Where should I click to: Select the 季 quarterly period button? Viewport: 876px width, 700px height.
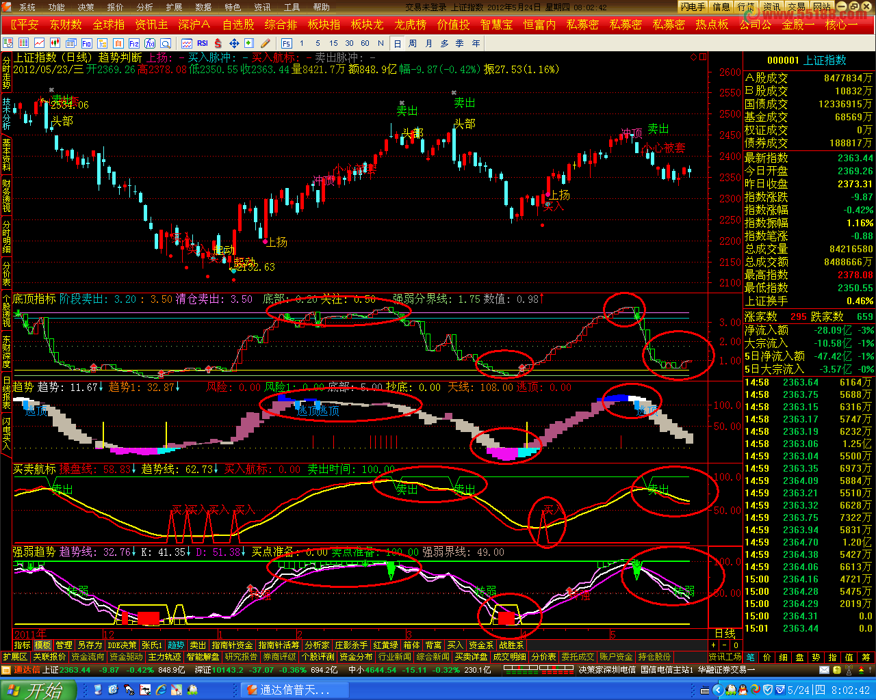click(x=460, y=43)
